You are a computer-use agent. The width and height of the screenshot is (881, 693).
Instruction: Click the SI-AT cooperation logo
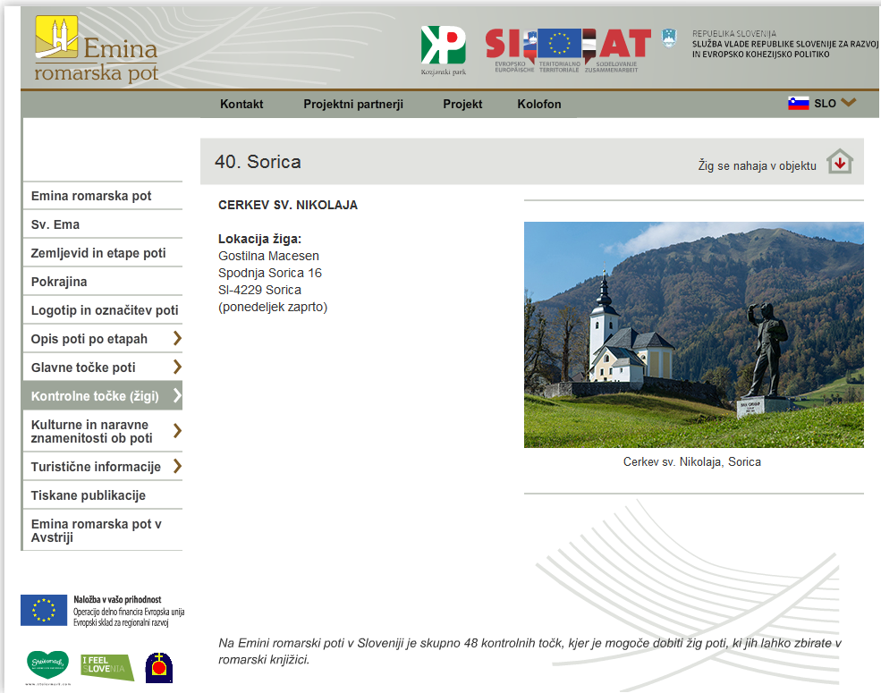pos(568,49)
